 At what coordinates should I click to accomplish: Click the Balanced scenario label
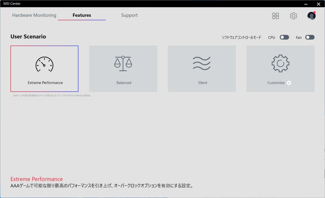click(x=124, y=83)
